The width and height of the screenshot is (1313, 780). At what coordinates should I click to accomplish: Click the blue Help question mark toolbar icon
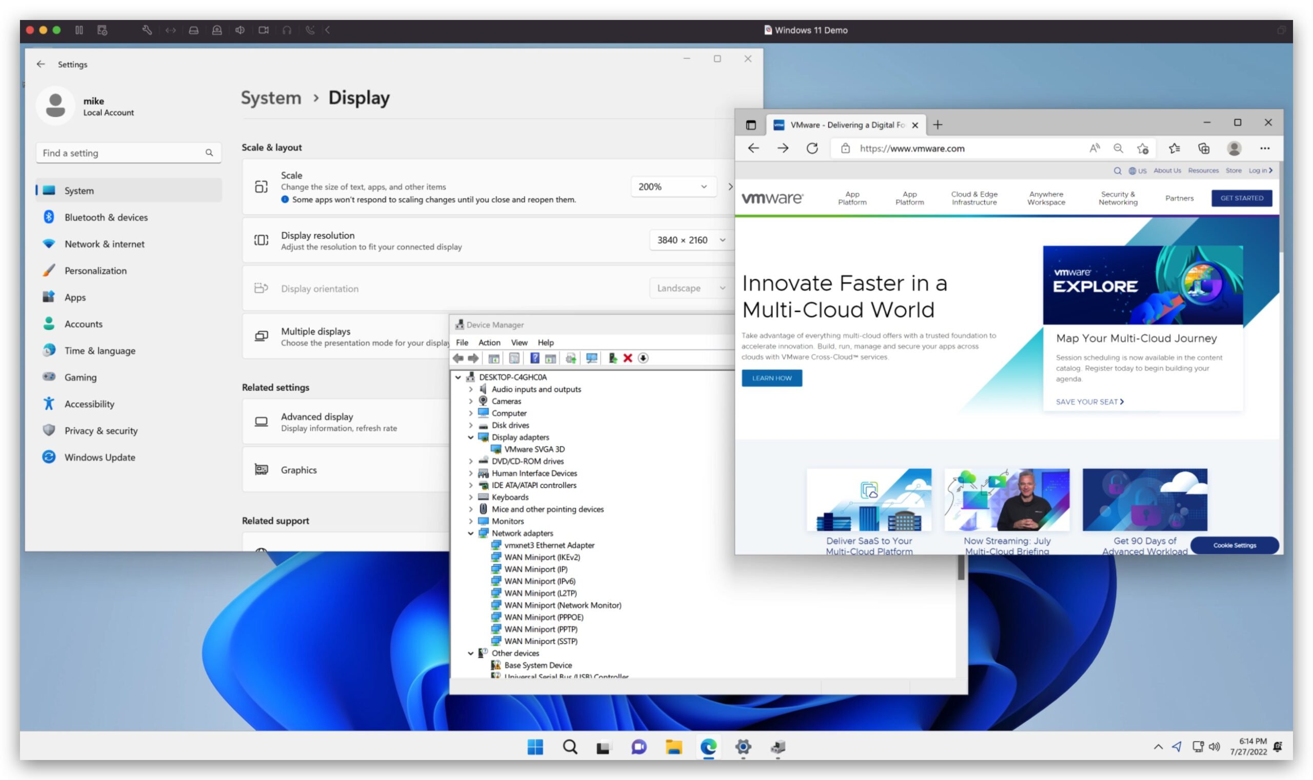(534, 358)
